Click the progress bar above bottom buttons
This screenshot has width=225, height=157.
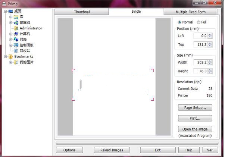click(x=137, y=143)
